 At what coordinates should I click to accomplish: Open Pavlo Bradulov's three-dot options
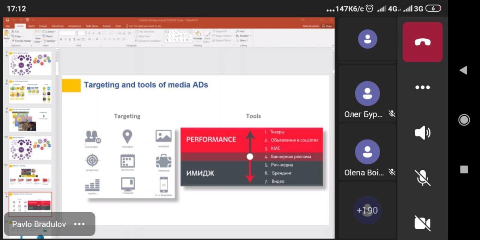click(x=79, y=224)
